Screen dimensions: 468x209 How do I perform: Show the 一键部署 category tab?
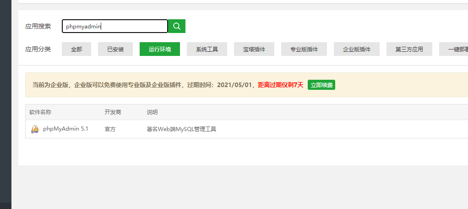pyautogui.click(x=454, y=49)
